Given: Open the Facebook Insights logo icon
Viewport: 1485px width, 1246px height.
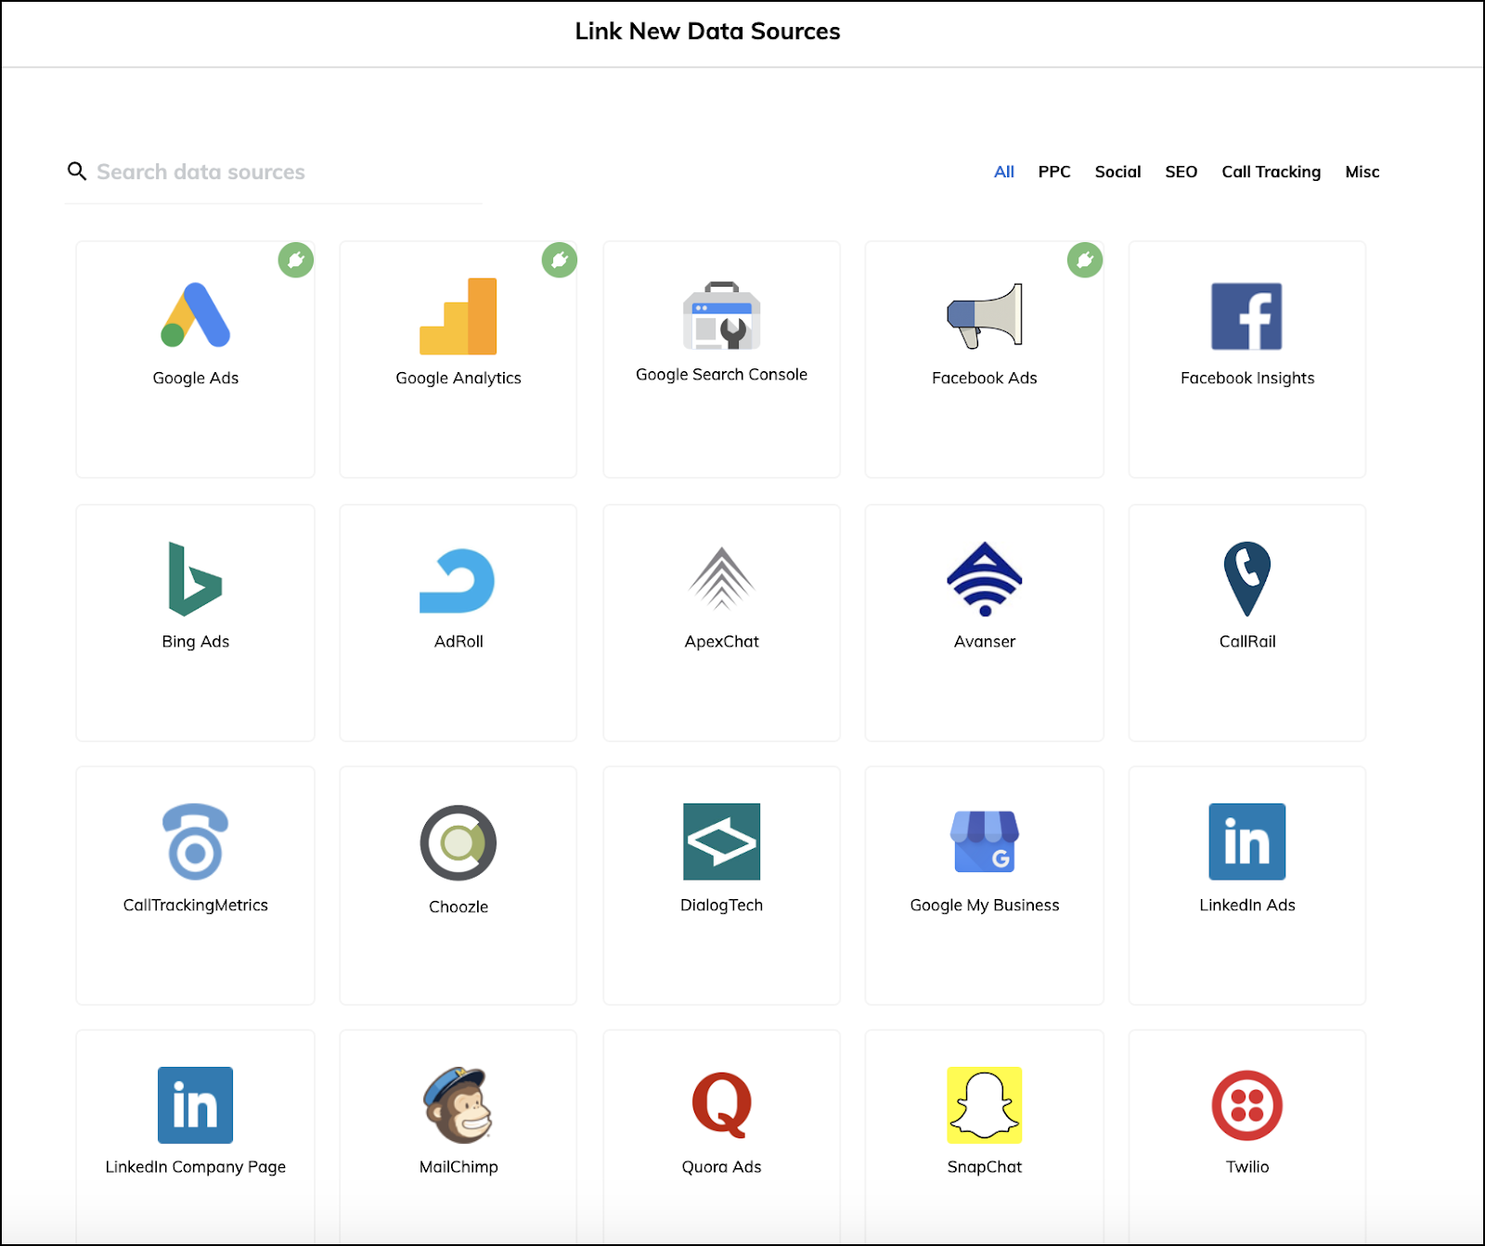Looking at the screenshot, I should click(x=1246, y=316).
